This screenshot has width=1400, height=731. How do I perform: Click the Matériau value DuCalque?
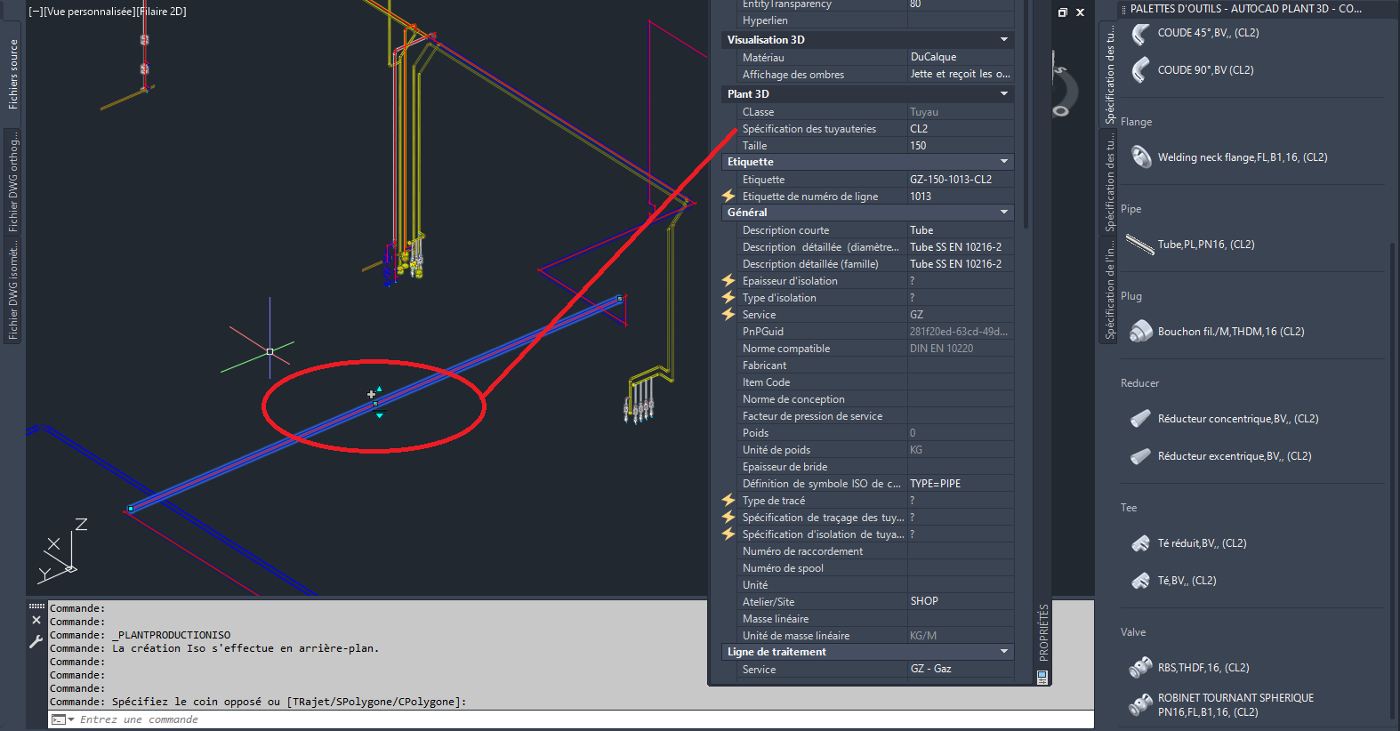[961, 57]
